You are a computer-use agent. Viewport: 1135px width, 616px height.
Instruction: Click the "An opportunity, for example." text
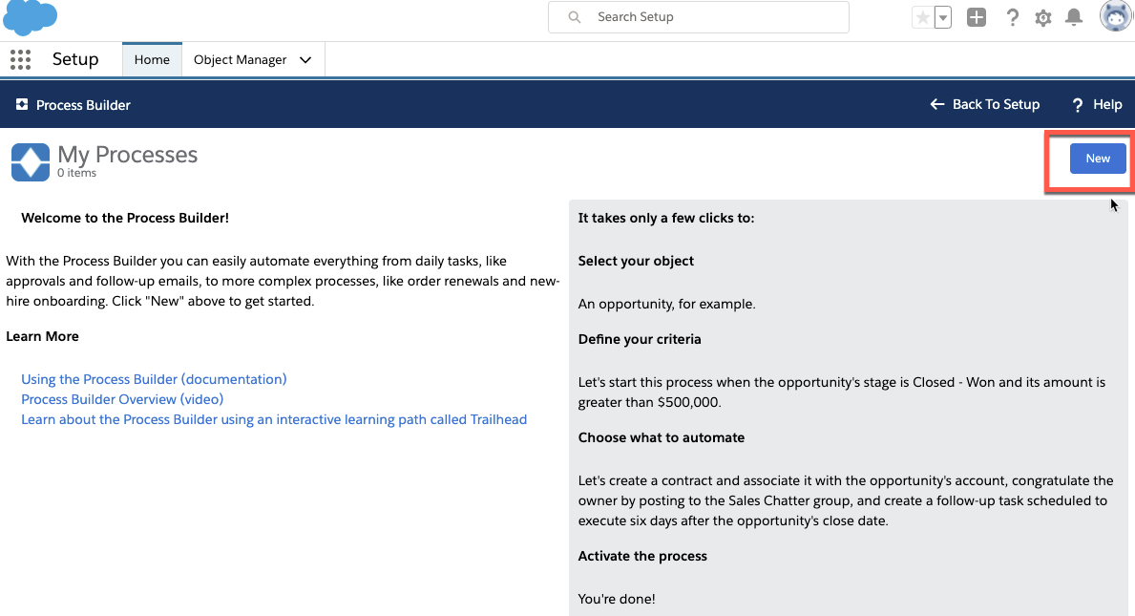pos(666,304)
